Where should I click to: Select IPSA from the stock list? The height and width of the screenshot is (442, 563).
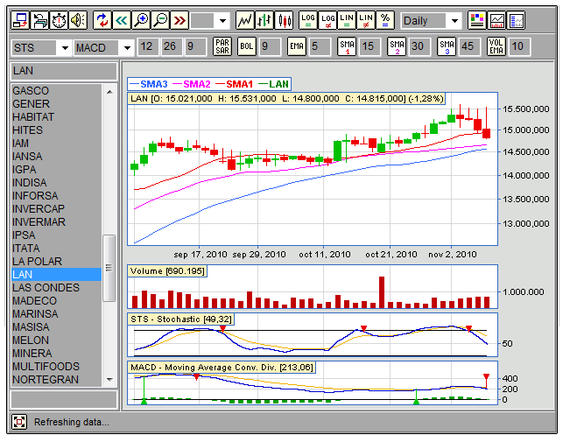[24, 235]
